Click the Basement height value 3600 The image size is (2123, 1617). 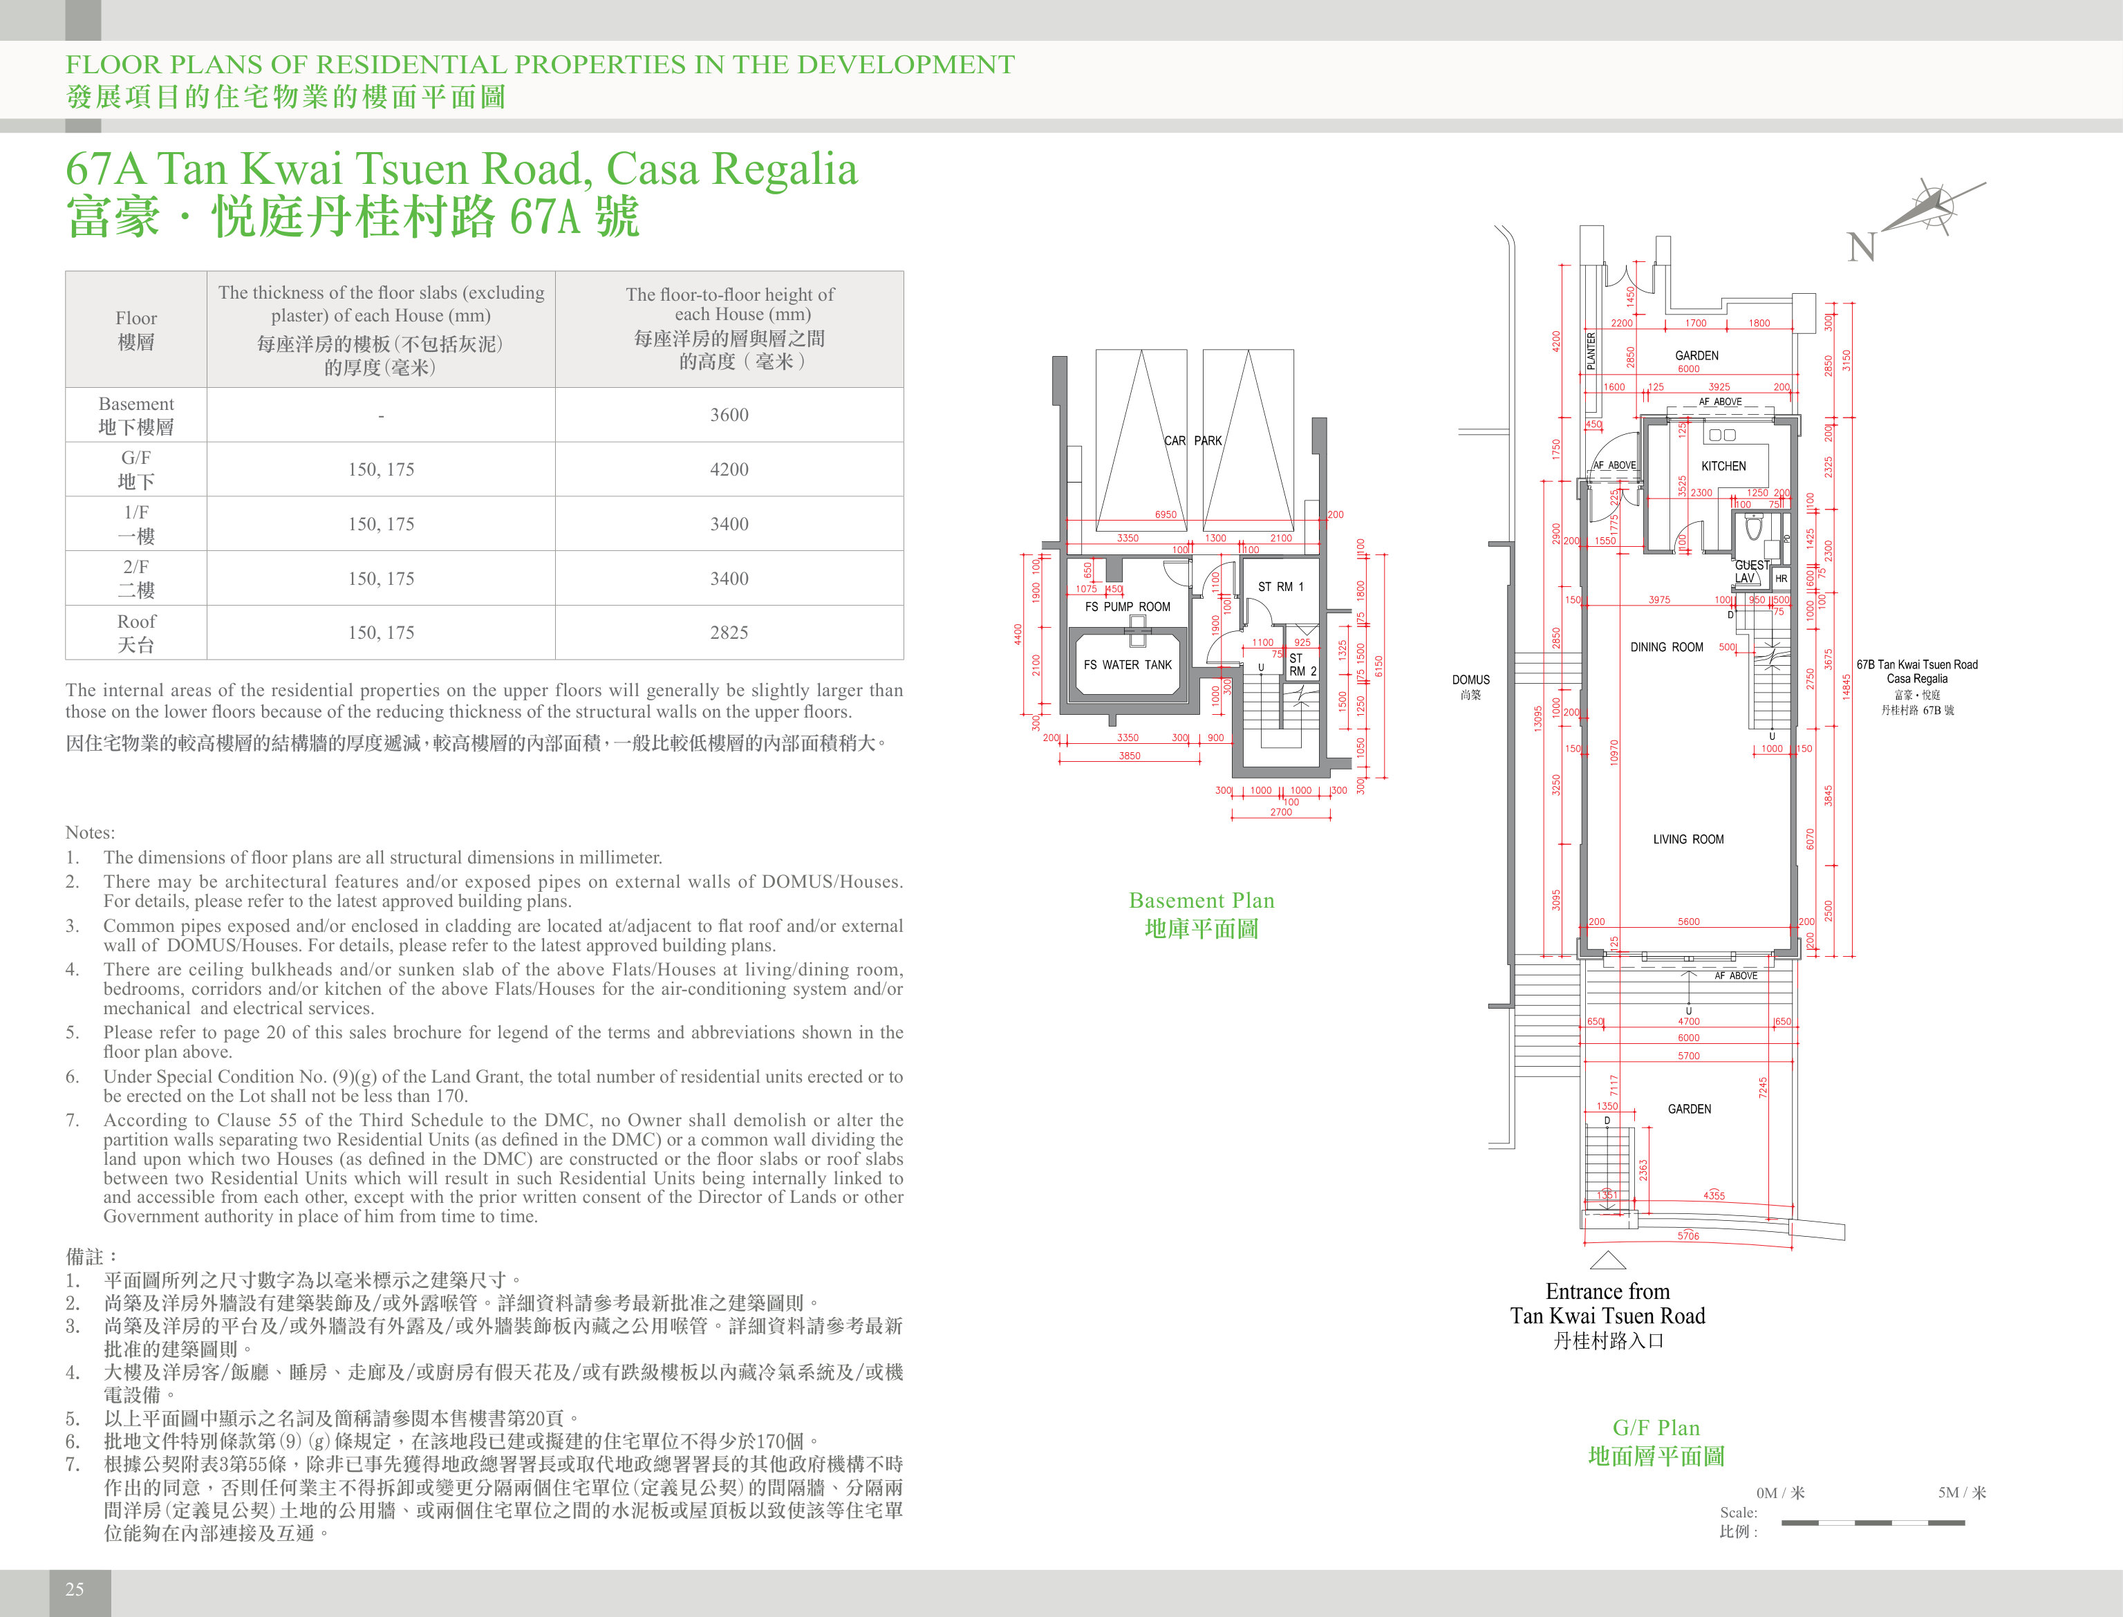click(x=729, y=415)
